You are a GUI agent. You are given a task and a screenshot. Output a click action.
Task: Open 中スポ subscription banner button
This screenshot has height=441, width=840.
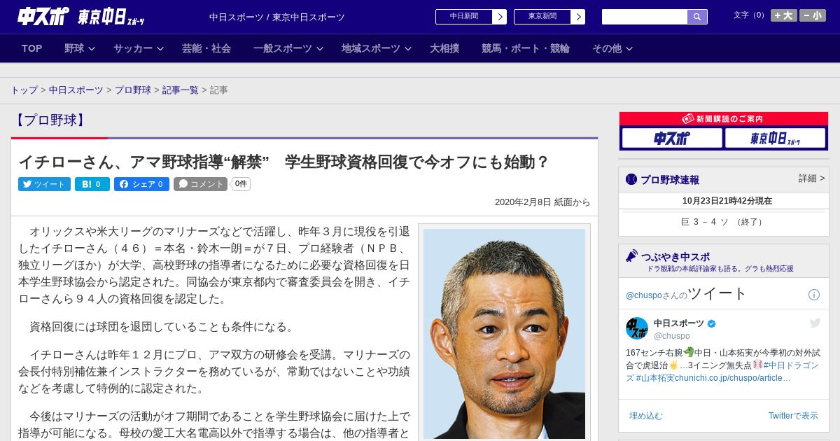(672, 138)
